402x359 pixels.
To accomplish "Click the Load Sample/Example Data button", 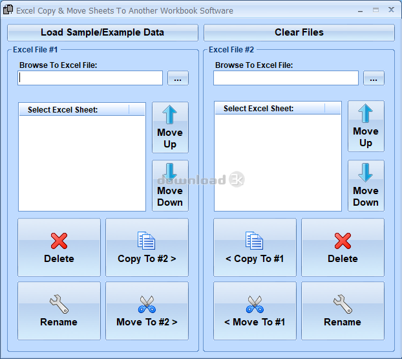I will 103,32.
